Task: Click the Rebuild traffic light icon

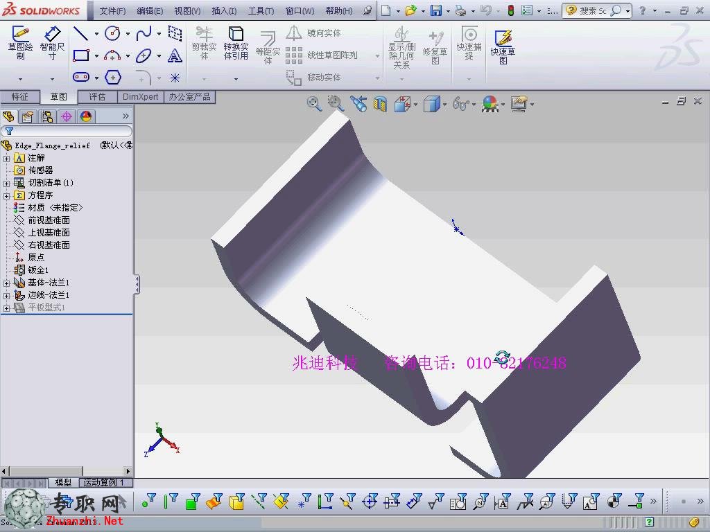Action: point(511,10)
